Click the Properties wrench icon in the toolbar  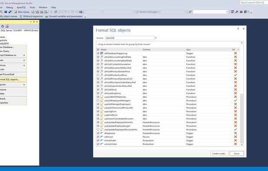[x=237, y=12]
